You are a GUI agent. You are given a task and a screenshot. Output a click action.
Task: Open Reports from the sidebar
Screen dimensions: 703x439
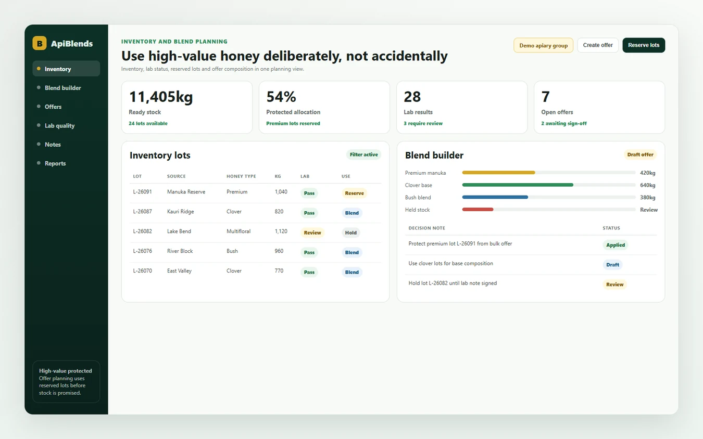point(66,163)
